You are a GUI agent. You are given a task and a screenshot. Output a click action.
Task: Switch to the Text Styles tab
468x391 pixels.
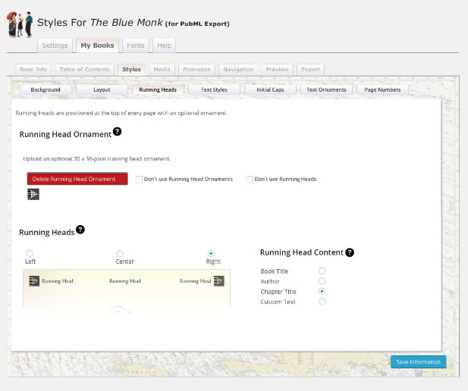(214, 89)
